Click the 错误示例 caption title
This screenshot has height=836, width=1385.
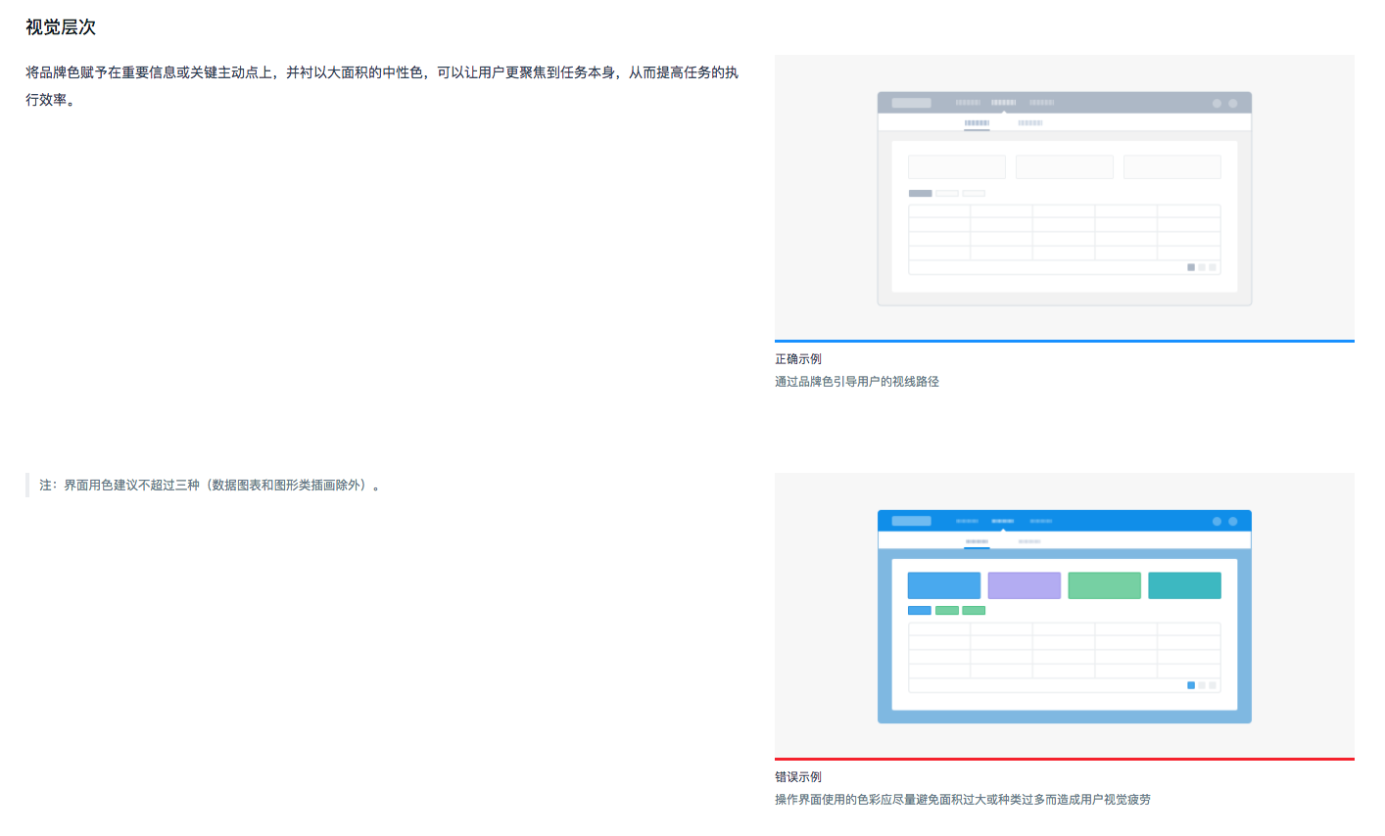click(798, 777)
